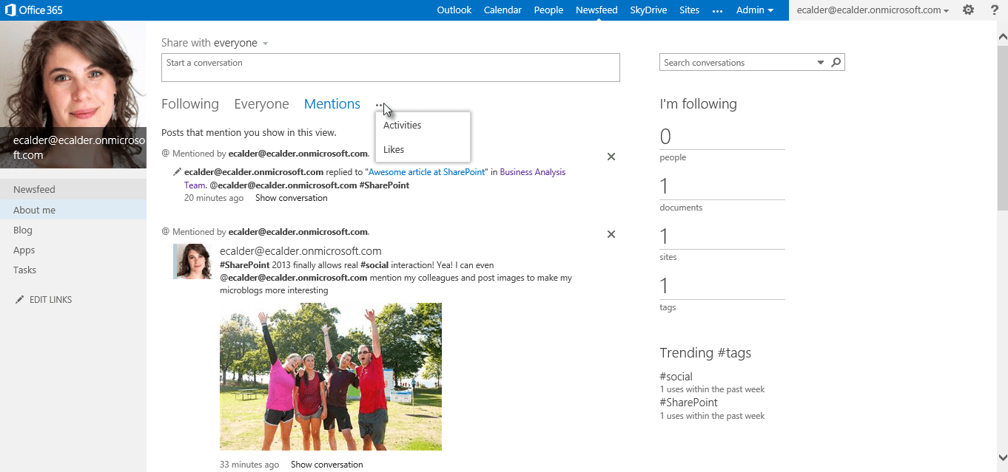
Task: Open the trending #SharePoint tag
Action: tap(688, 403)
